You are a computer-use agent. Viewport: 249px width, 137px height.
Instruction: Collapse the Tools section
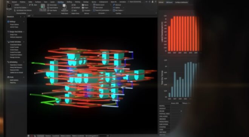pyautogui.click(x=24, y=77)
